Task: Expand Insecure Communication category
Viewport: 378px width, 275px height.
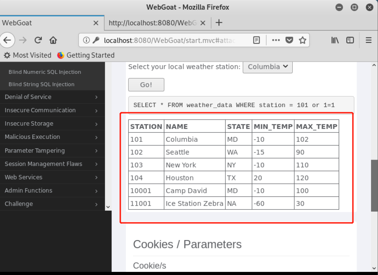Action: [53, 110]
